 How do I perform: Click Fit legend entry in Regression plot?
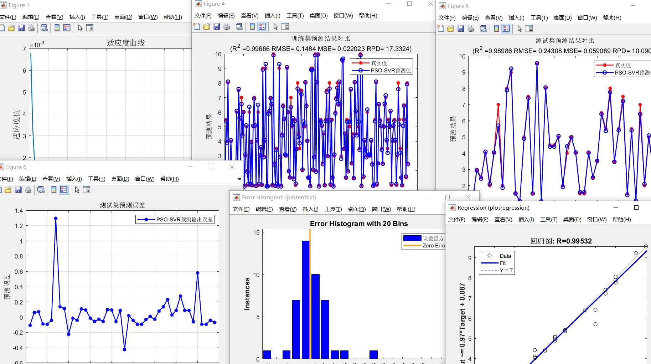pos(503,263)
